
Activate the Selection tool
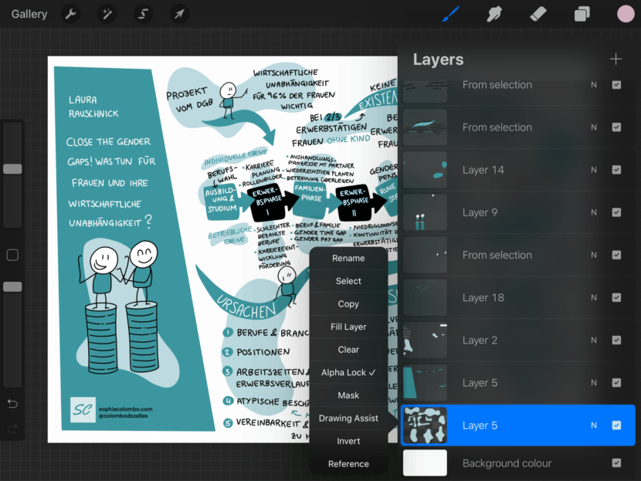click(x=143, y=14)
